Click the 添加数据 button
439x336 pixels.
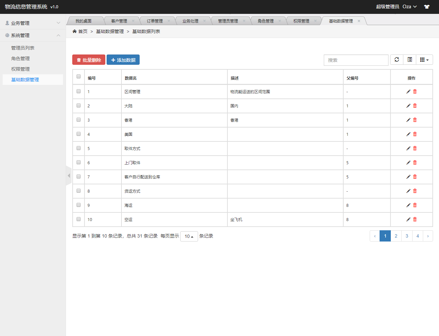(x=123, y=60)
